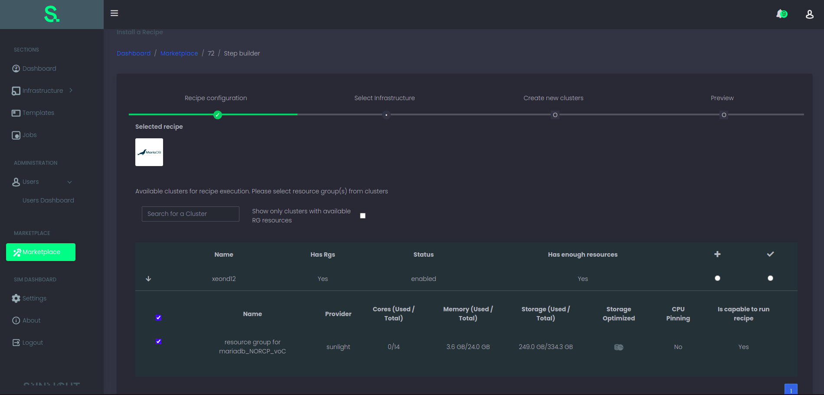Viewport: 824px width, 395px height.
Task: Click the green S logo
Action: 52,14
